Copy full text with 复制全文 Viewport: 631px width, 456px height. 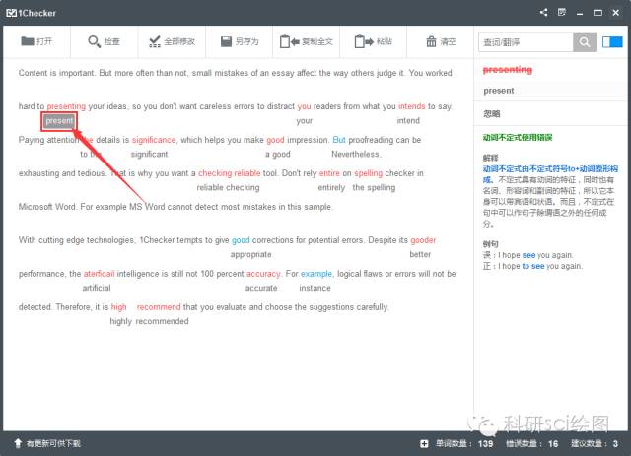tap(307, 41)
